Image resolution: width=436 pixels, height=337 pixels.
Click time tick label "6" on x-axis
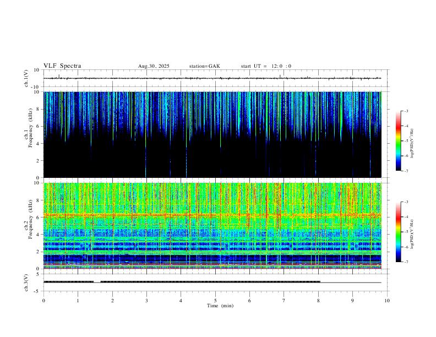(x=250, y=301)
